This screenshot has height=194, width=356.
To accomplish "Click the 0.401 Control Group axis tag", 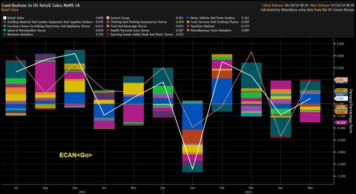I will (341, 80).
